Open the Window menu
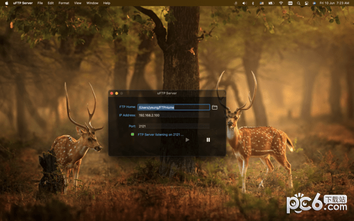Viewport: 354px width, 221px height. 93,3
